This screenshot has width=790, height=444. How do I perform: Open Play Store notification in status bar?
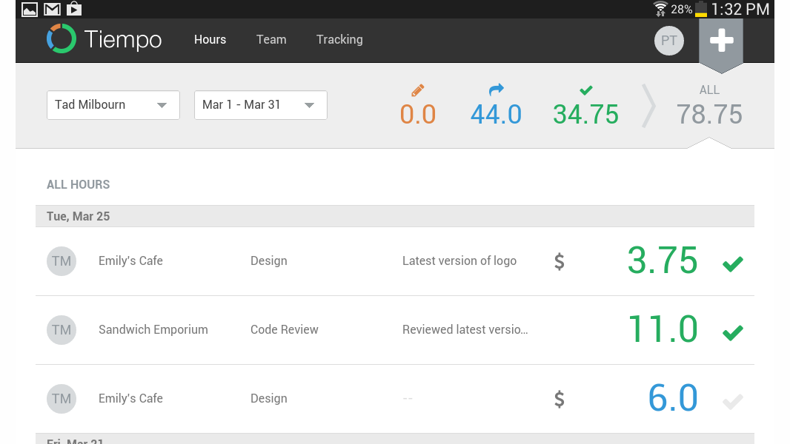point(74,9)
